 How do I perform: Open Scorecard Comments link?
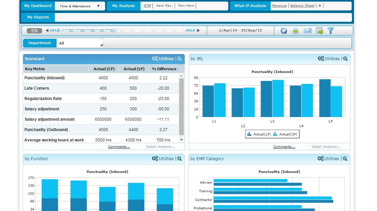[x=119, y=146]
